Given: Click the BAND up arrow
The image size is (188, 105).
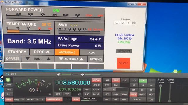Looking at the screenshot, I should (48, 59).
